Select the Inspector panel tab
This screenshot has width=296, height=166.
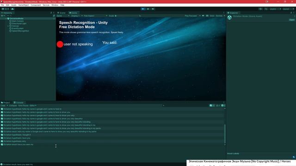(233, 13)
